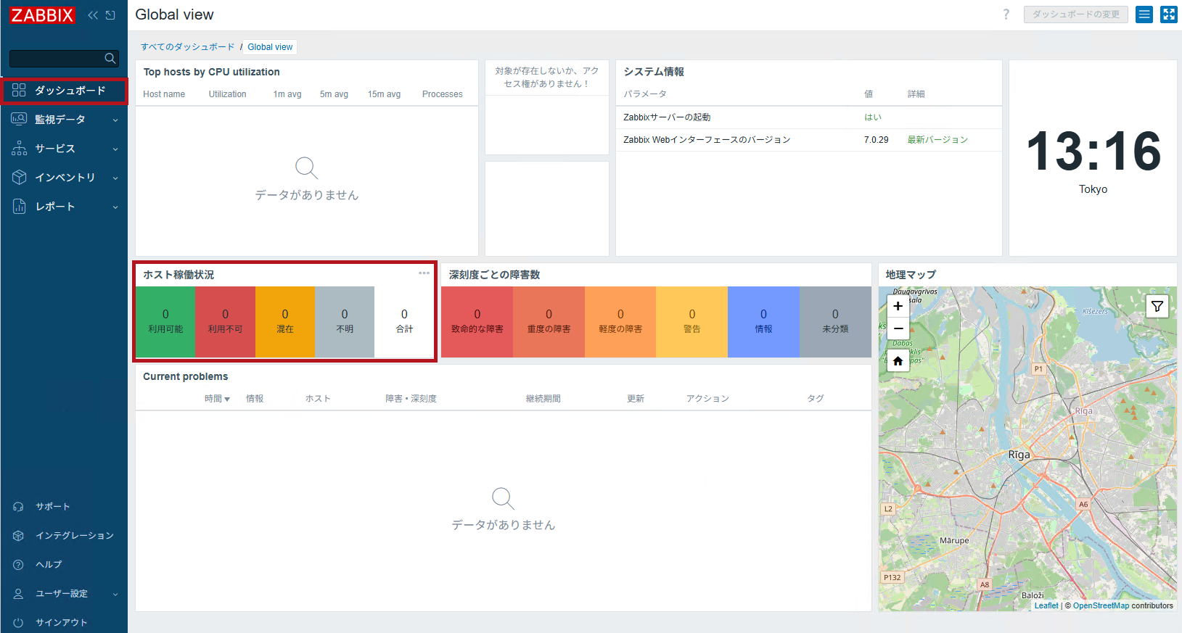
Task: Open the Leaflet attribution link
Action: click(1046, 606)
